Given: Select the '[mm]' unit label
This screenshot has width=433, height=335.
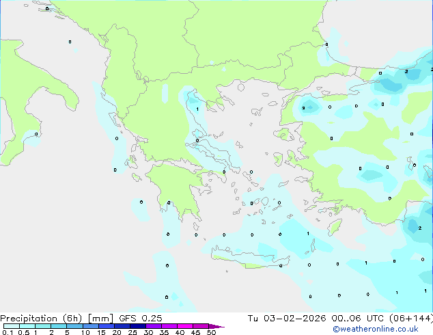Looking at the screenshot, I should coord(100,319).
